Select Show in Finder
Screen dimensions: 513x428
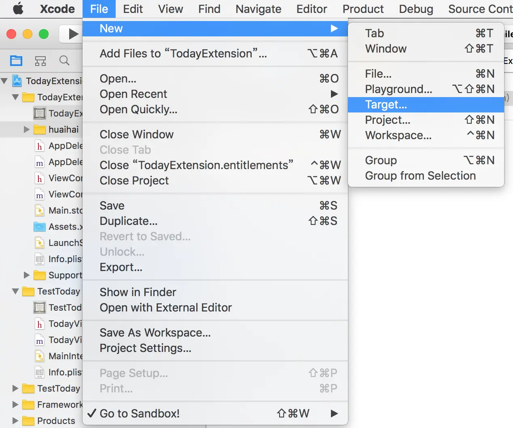tap(215, 292)
